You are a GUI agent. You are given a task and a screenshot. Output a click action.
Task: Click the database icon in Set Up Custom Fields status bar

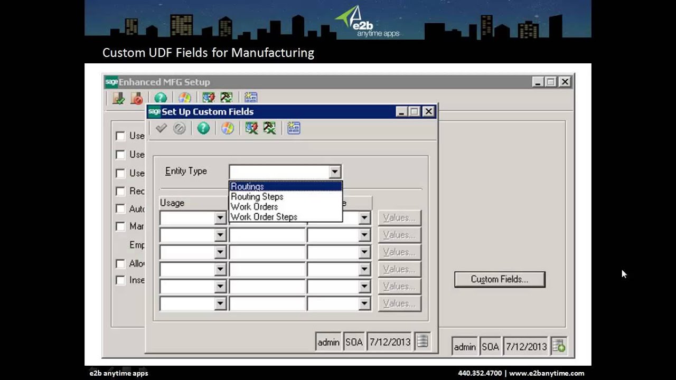tap(422, 341)
